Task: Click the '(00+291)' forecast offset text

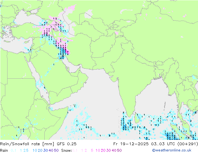Action: pos(187,144)
